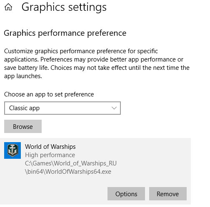Select the World of Warships app name
The width and height of the screenshot is (210, 207).
tap(50, 147)
